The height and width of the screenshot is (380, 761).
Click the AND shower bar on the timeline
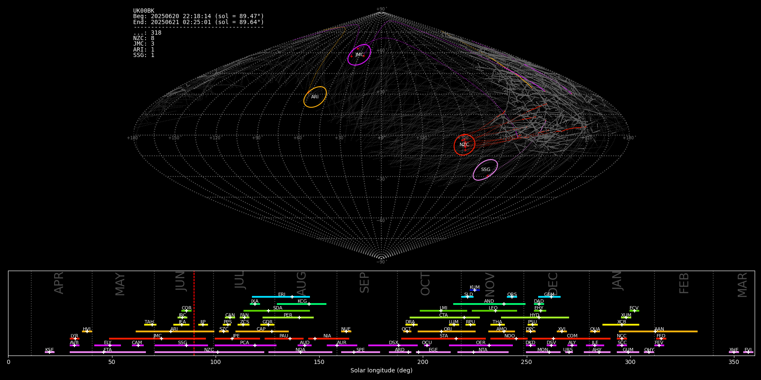tap(489, 304)
